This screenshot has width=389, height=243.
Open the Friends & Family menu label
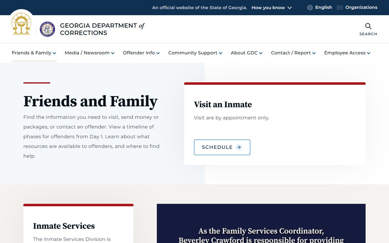[x=32, y=53]
